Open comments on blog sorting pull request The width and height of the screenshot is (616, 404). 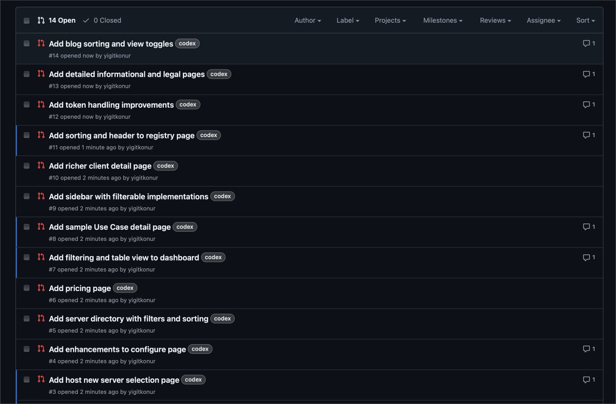coord(589,44)
